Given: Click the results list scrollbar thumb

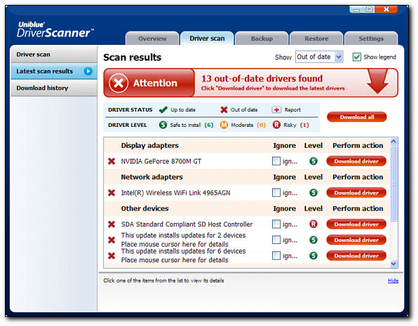Looking at the screenshot, I should point(393,184).
